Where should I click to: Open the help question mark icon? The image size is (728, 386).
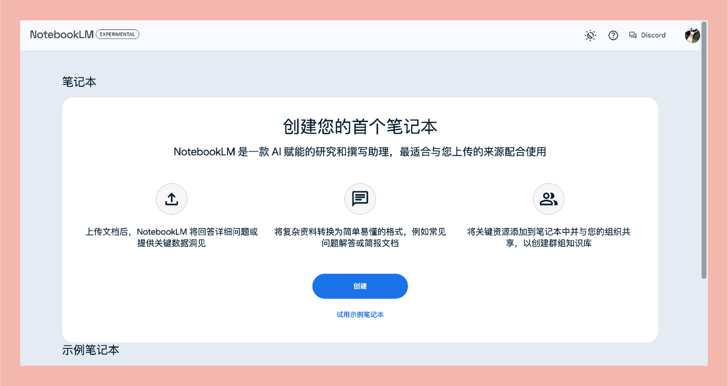pos(613,35)
